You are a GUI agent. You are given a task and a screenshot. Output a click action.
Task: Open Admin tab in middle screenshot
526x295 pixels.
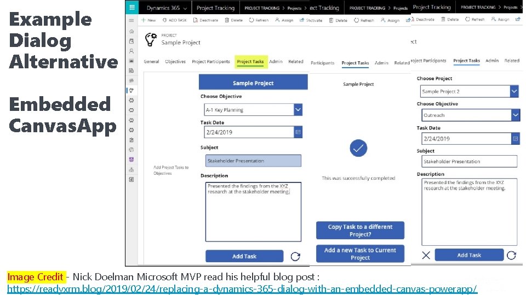point(381,63)
